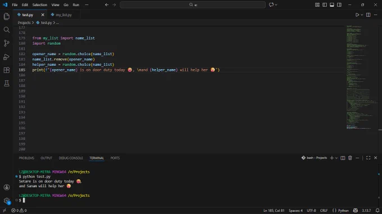Click the remote window indicator in the status bar
382x214 pixels.
[4, 211]
